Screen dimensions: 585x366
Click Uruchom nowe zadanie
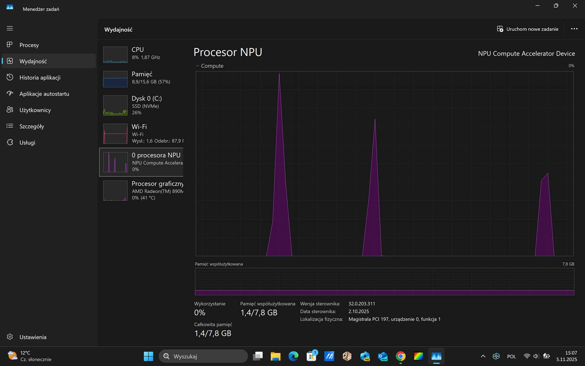pos(527,29)
